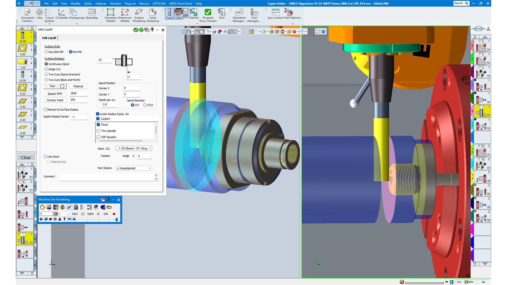The height and width of the screenshot is (285, 507).
Task: Open the Workgroups list
Action: (77, 14)
